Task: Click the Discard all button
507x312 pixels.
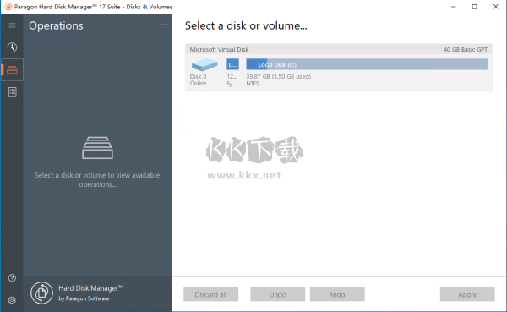Action: click(210, 294)
